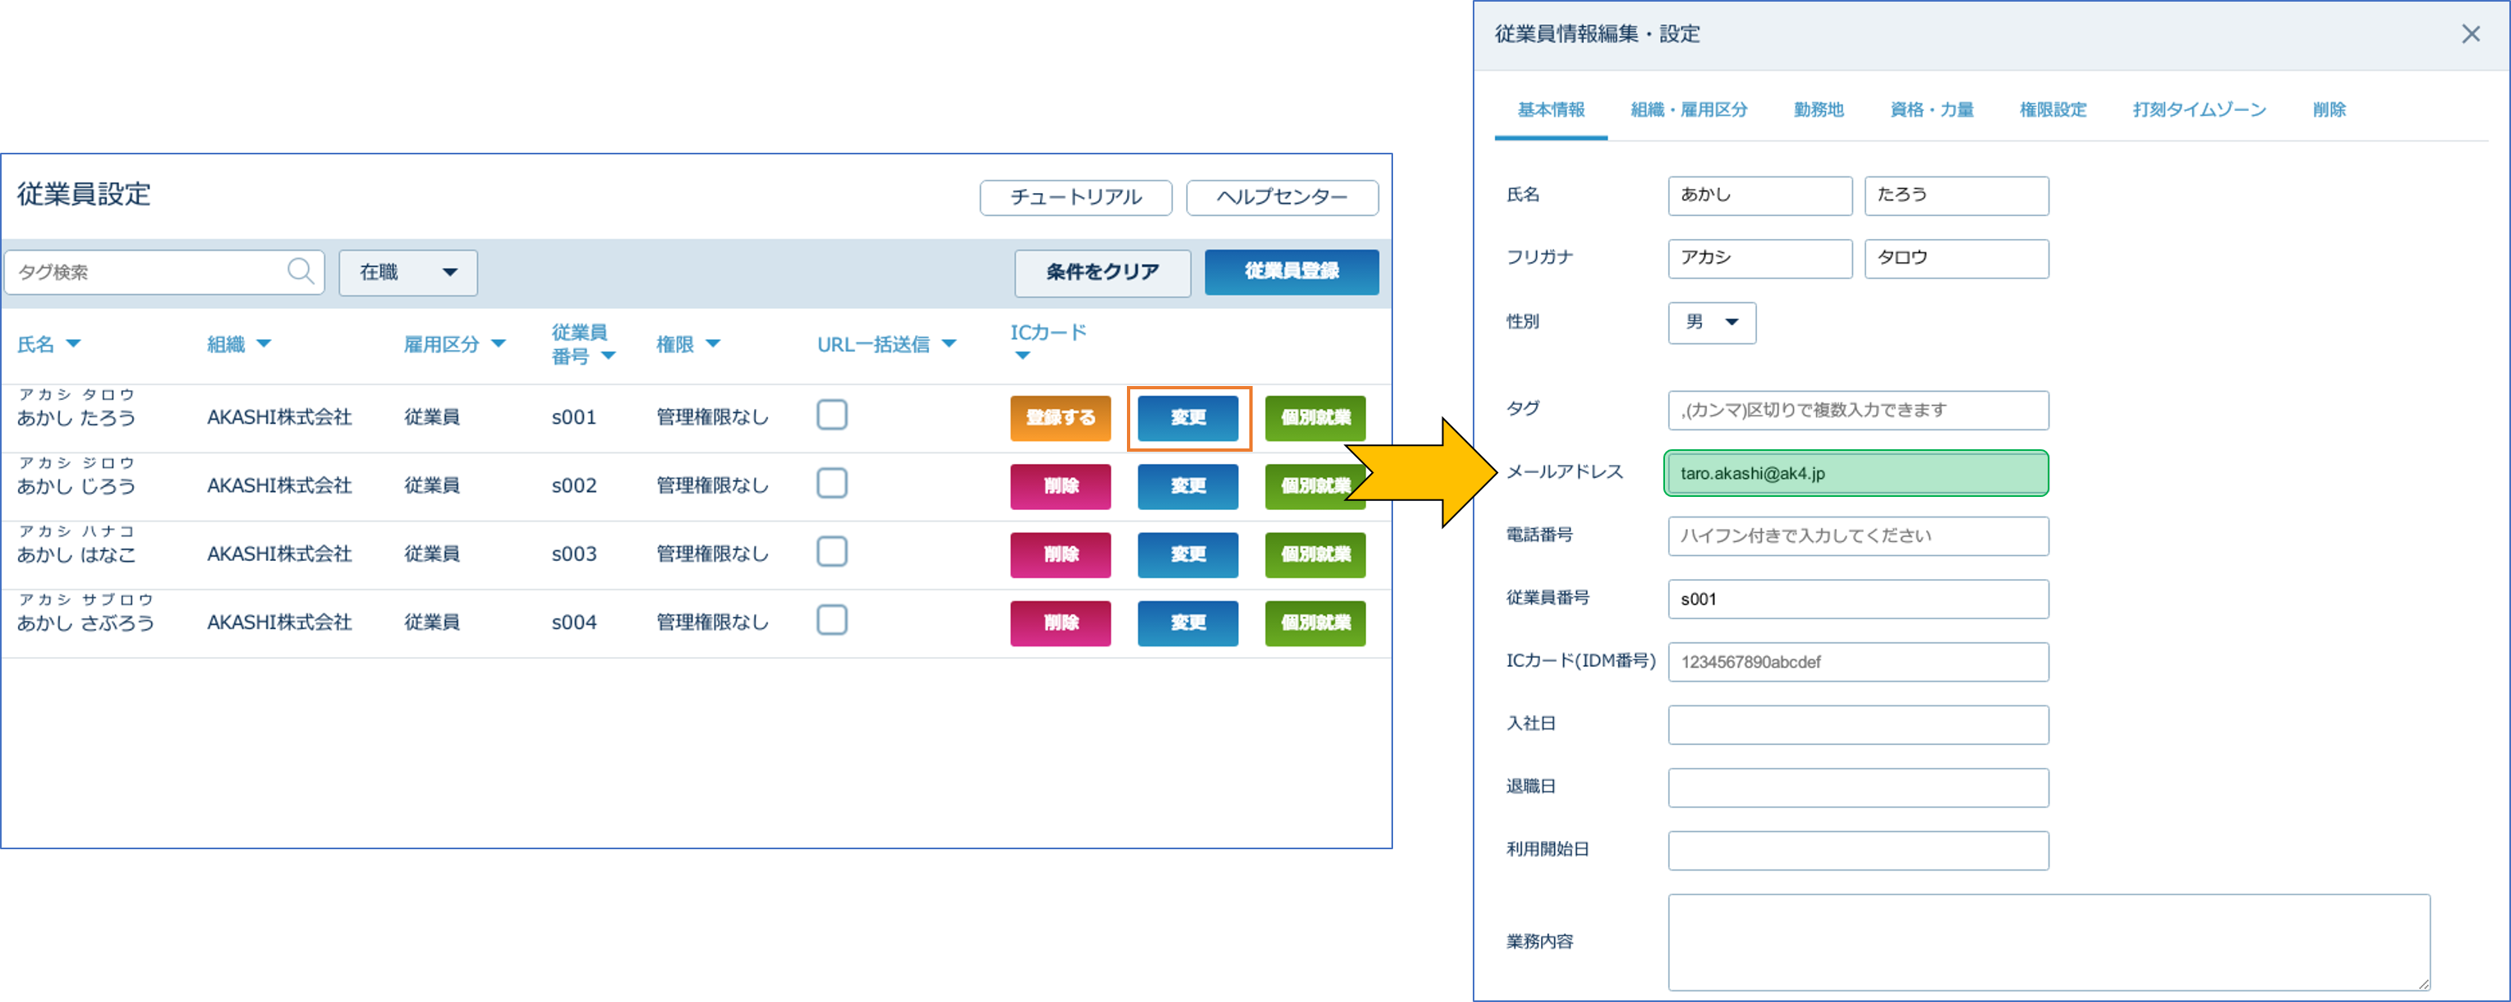This screenshot has width=2511, height=1002.
Task: Open the 勤務地 tab
Action: (1818, 110)
